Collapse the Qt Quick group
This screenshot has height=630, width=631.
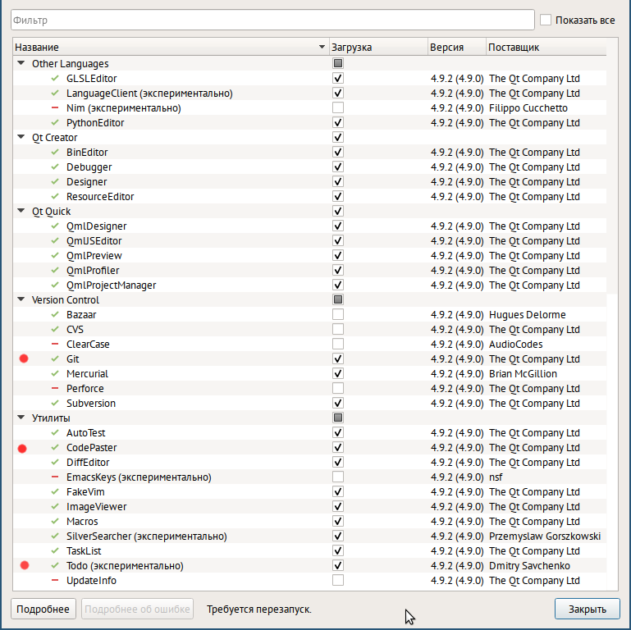(21, 211)
